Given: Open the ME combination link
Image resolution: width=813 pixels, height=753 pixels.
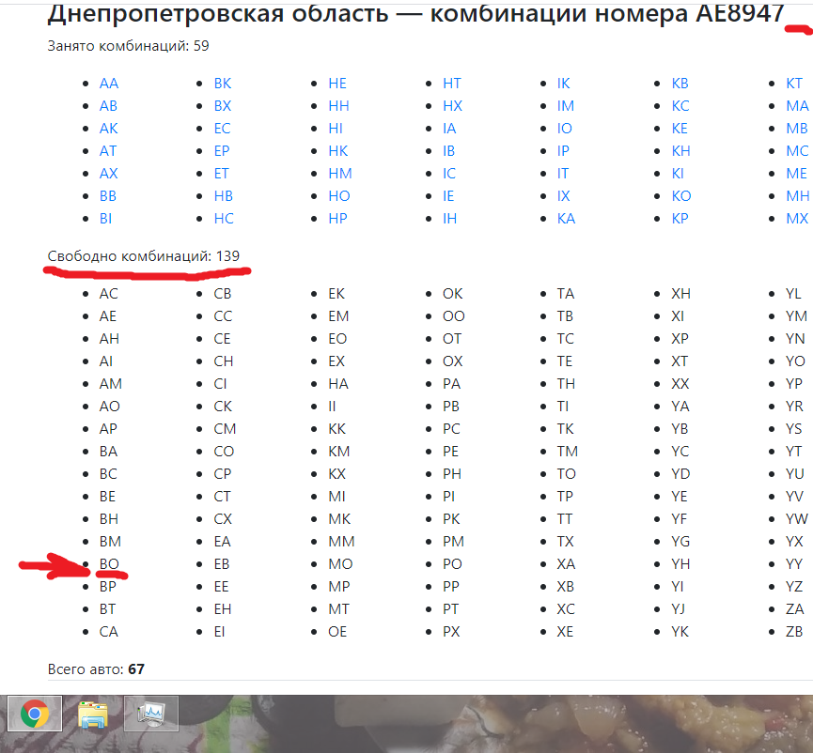Looking at the screenshot, I should [797, 174].
